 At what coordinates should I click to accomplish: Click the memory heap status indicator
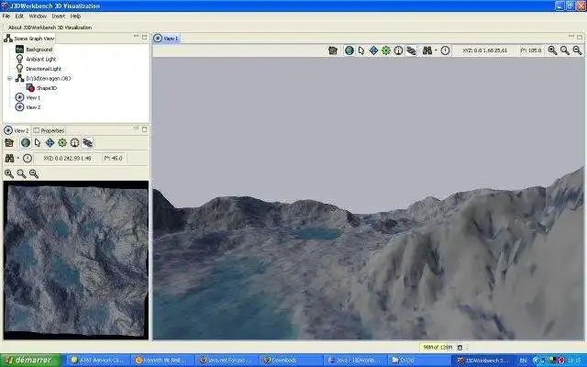[x=437, y=347]
